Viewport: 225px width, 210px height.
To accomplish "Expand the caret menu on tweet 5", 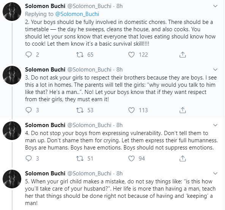I will tap(215, 173).
